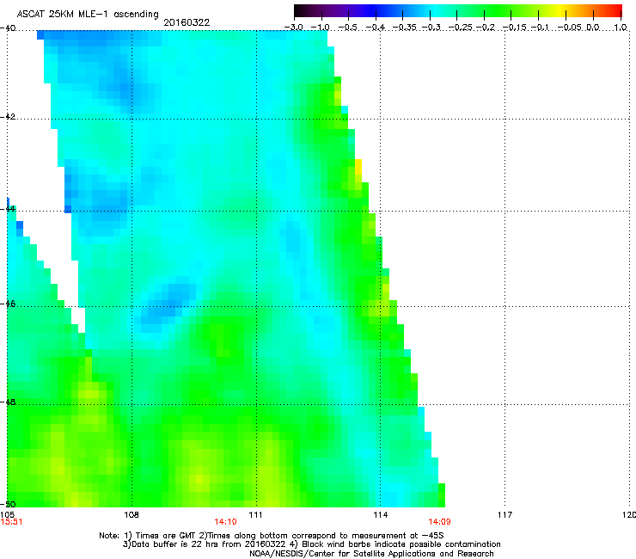
Task: Click the NOAA/NESDIS credit line
Action: pyautogui.click(x=371, y=554)
